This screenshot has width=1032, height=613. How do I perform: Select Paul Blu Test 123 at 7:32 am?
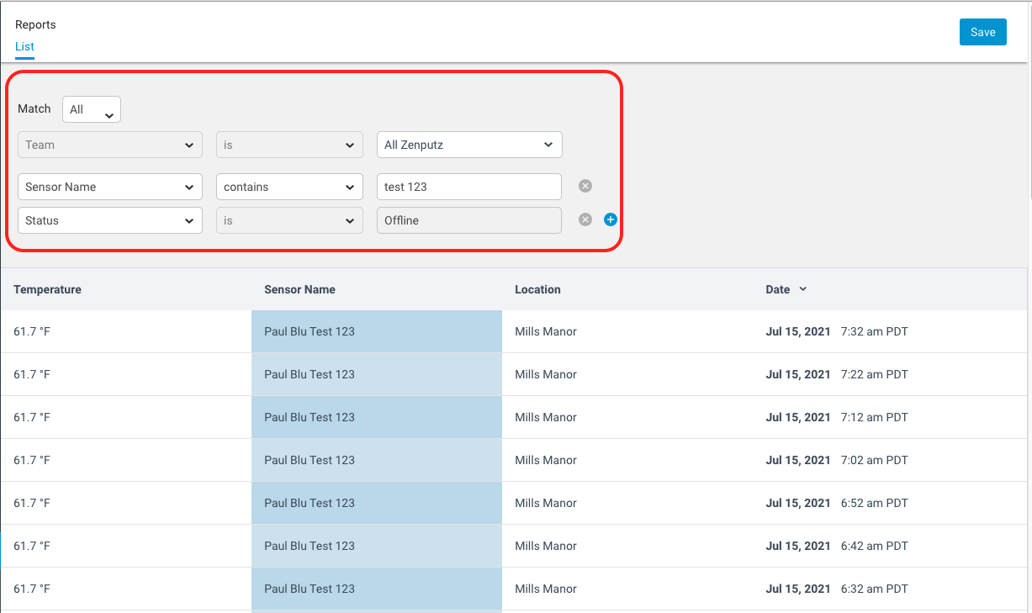point(377,331)
